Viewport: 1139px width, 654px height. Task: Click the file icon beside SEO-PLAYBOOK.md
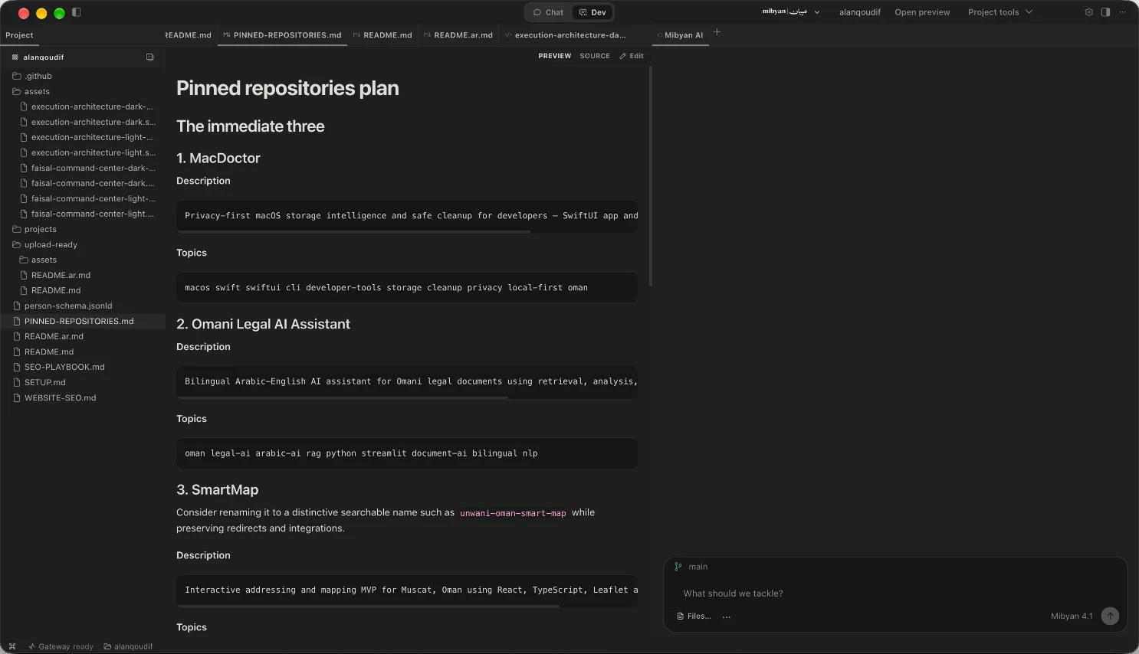pos(17,367)
